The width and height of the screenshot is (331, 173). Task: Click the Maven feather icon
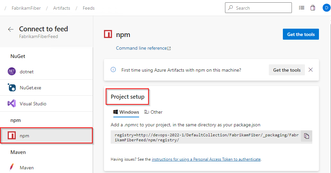(x=12, y=167)
